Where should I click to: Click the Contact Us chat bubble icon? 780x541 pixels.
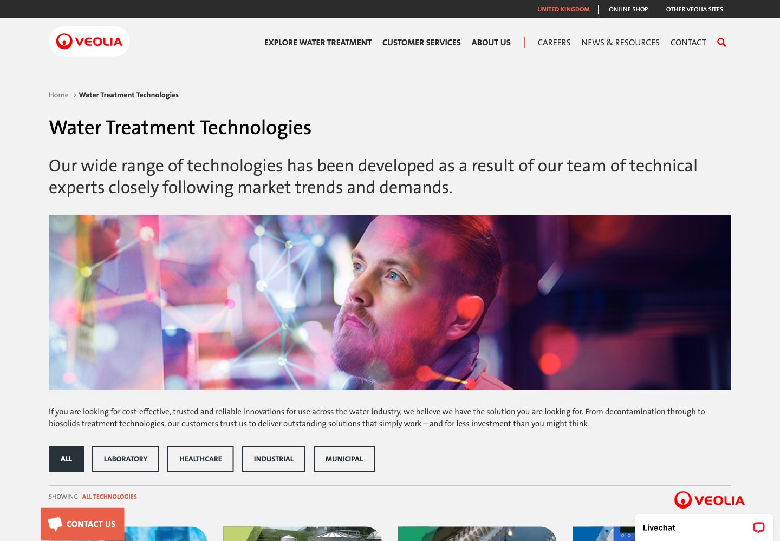tap(55, 524)
